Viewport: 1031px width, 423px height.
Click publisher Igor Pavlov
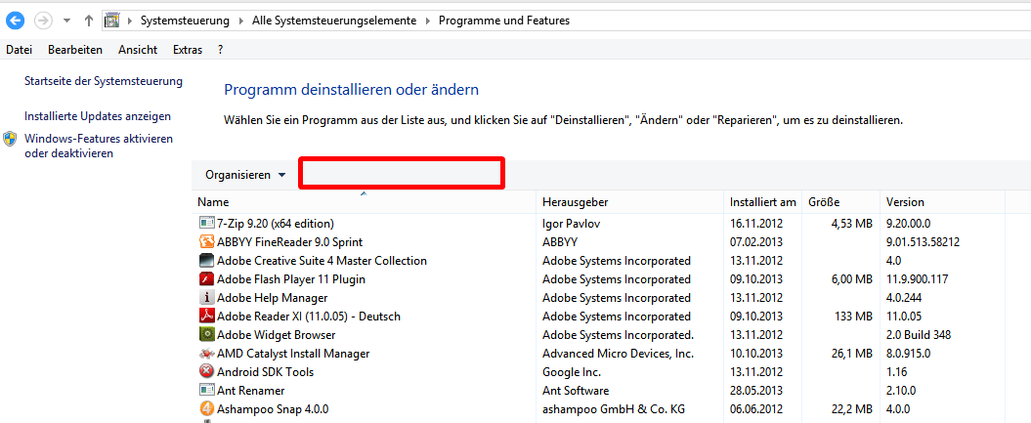coord(571,224)
